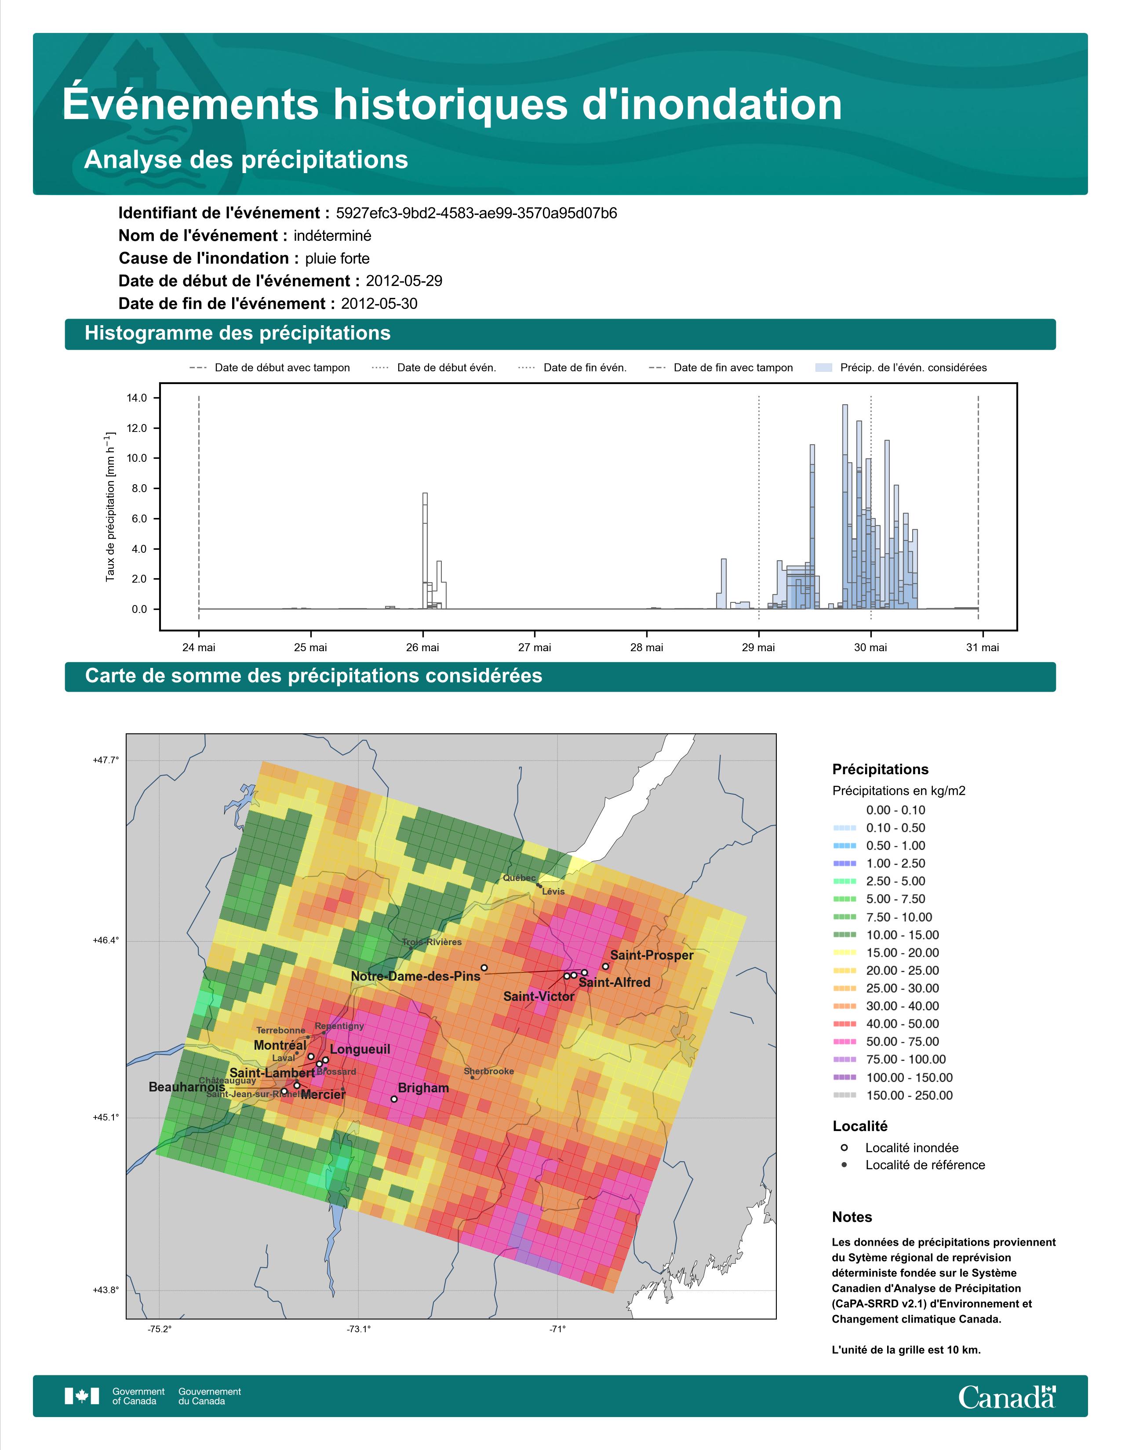Screen dimensions: 1121x1450
Task: Click the Canada wordmark logo
Action: click(x=1007, y=1396)
